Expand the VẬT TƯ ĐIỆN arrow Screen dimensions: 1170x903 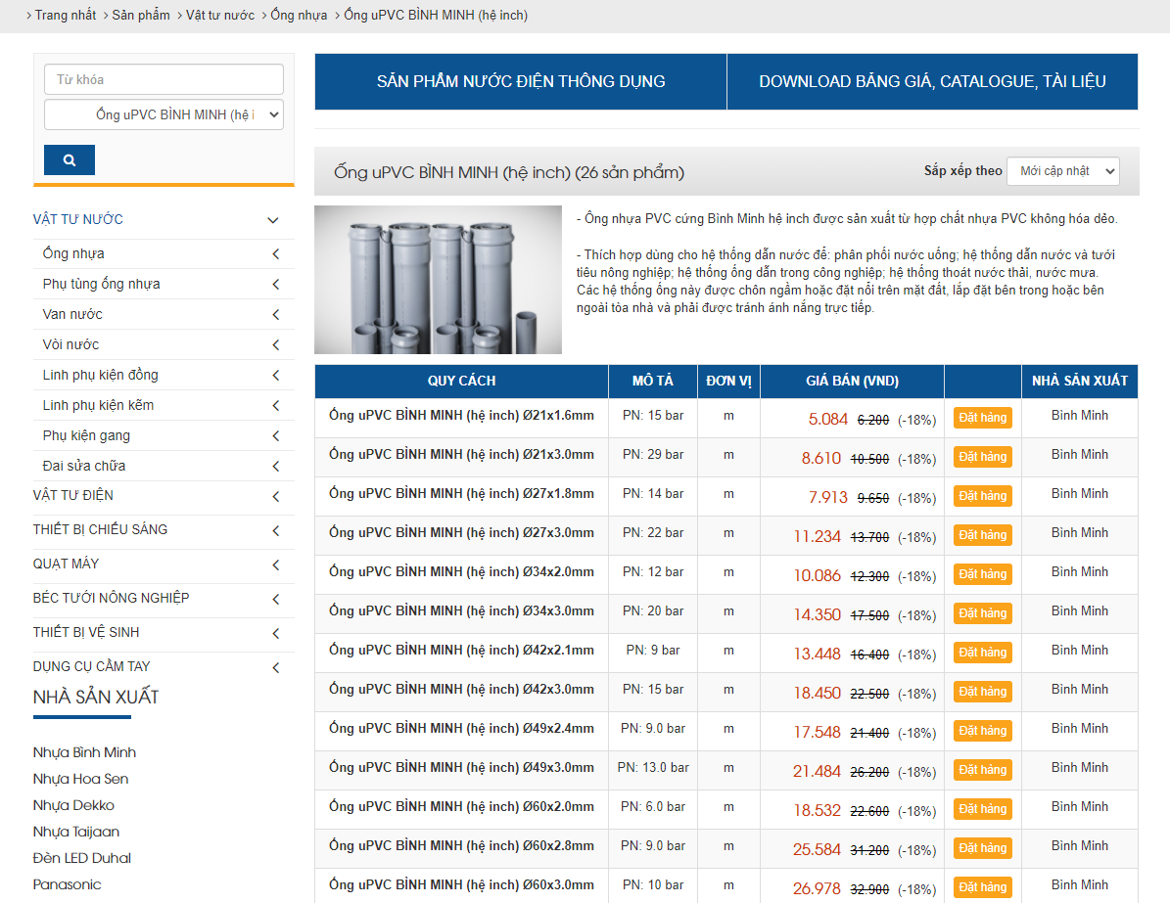tap(276, 496)
